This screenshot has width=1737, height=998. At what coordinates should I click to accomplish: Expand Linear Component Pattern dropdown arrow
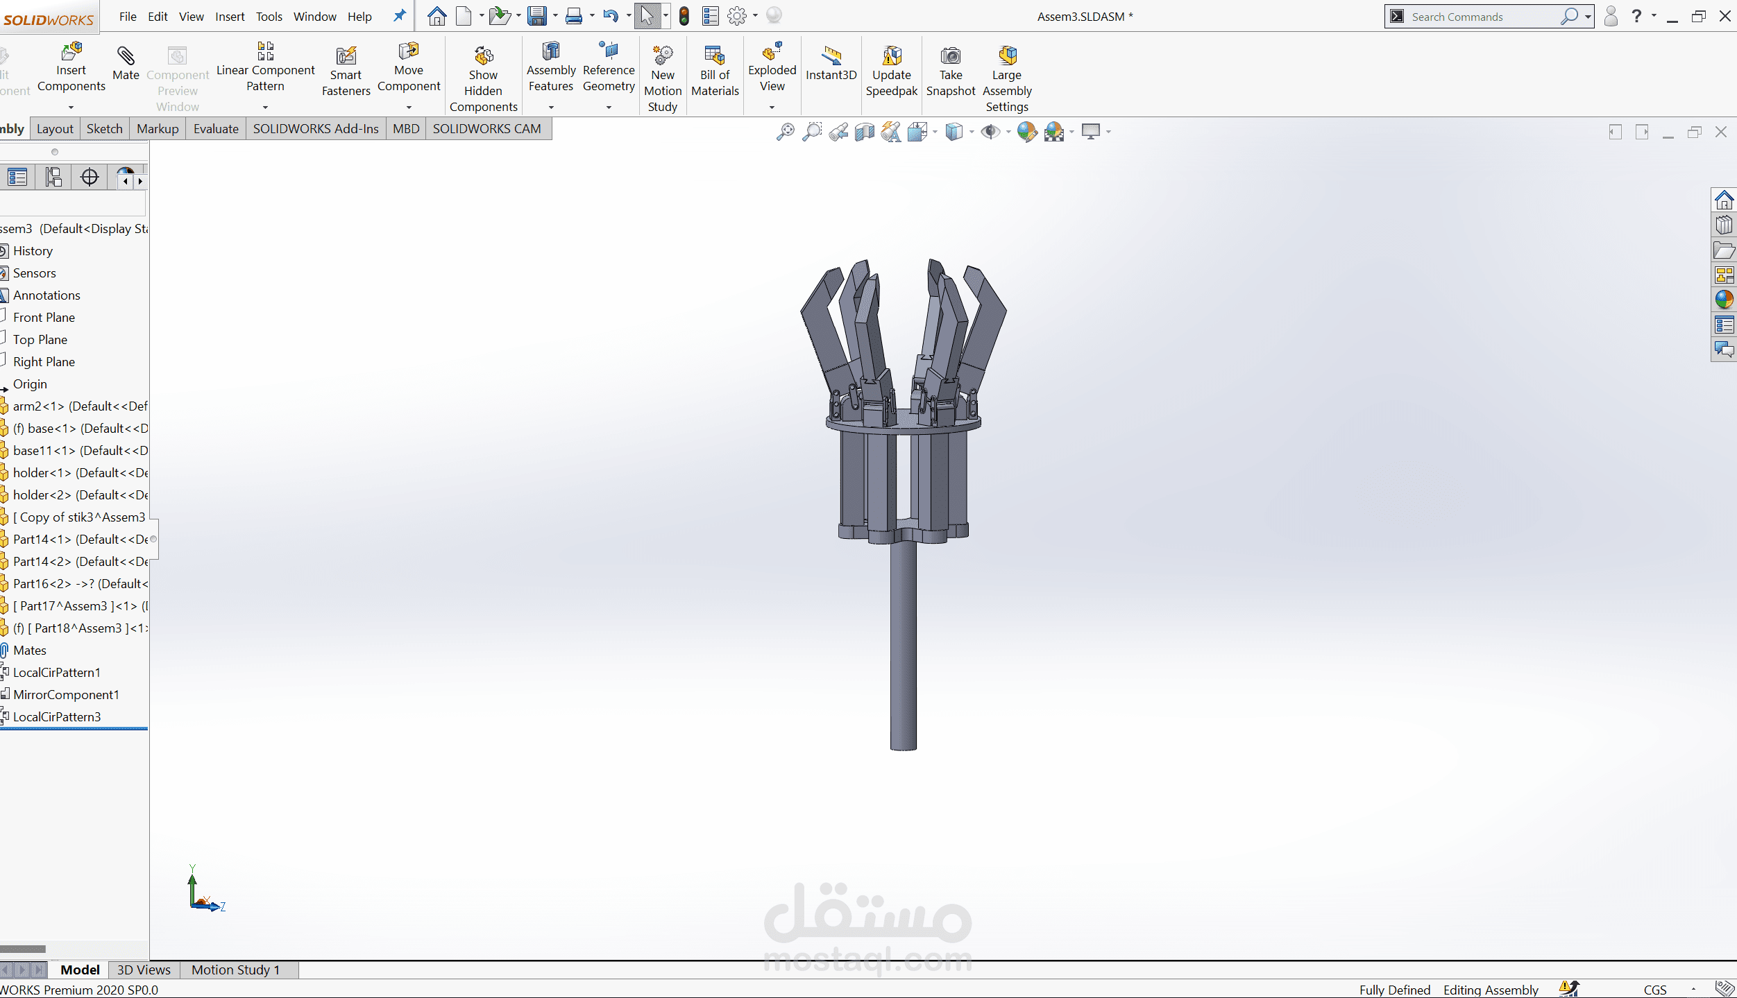pos(265,107)
